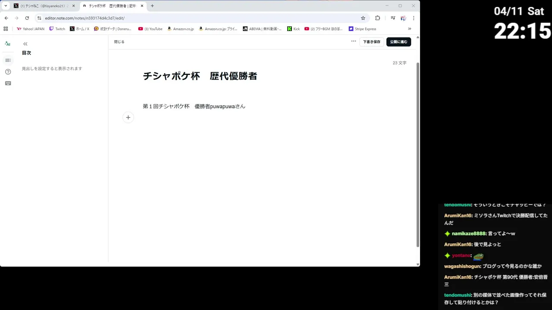Click the address bar URL

tap(85, 18)
